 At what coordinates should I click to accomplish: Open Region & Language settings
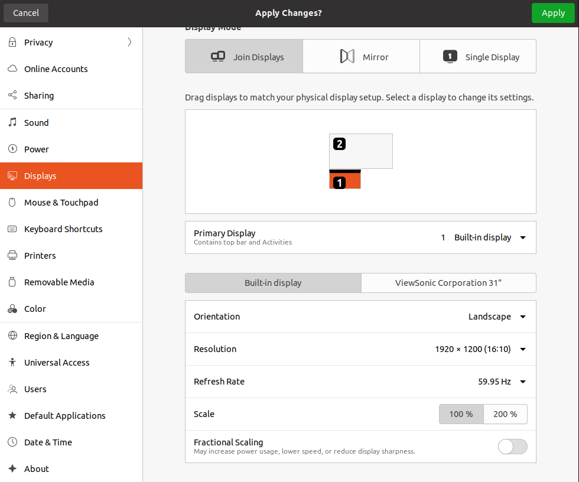tap(71, 336)
